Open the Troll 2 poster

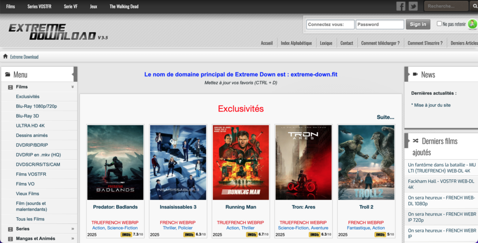coord(366,163)
